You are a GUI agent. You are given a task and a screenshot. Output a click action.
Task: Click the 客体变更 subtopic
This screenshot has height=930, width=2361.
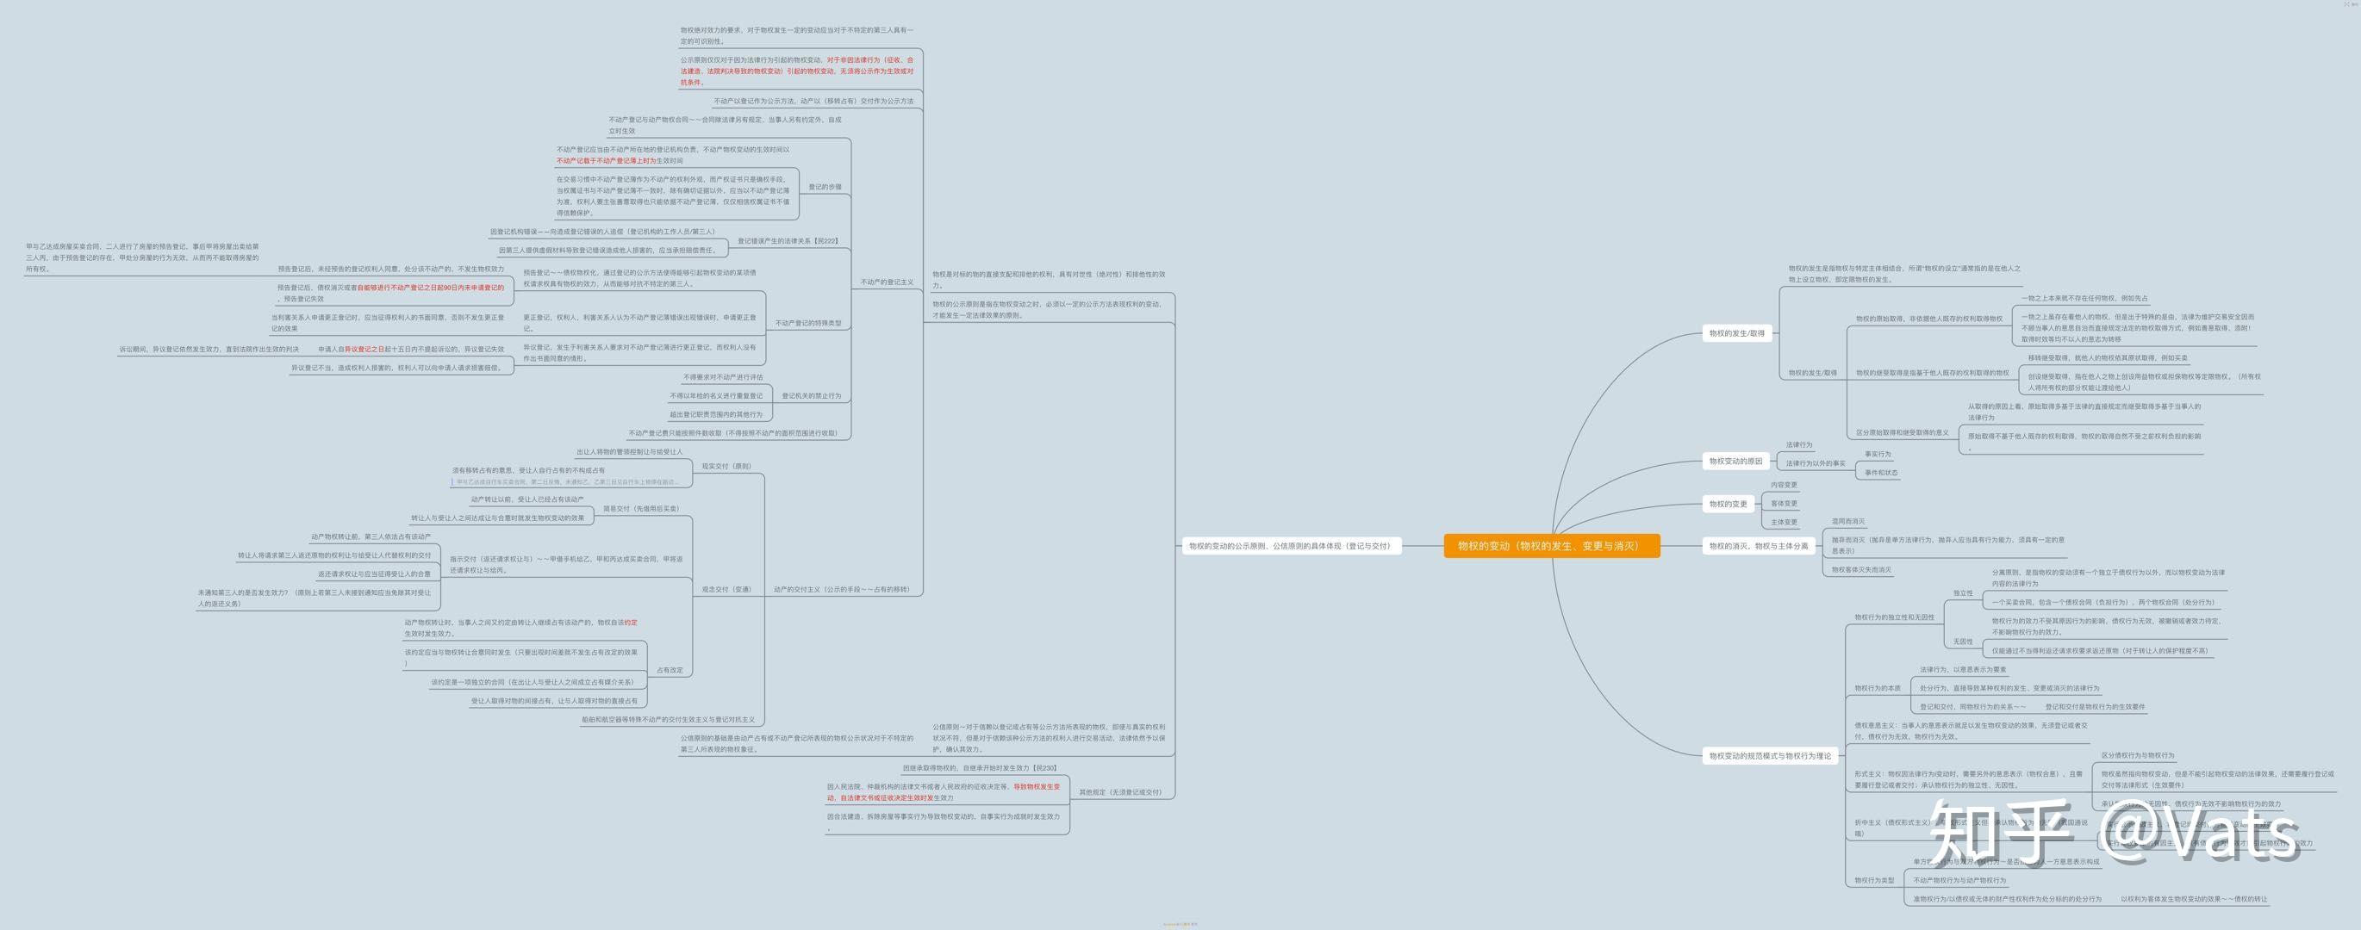click(1784, 503)
